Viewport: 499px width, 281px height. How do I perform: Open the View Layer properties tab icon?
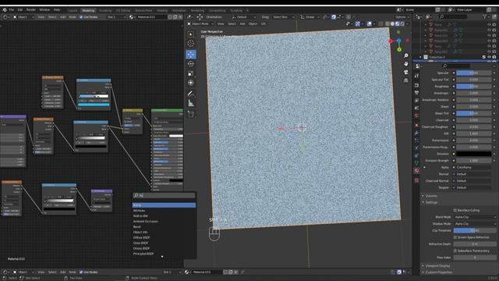416,101
